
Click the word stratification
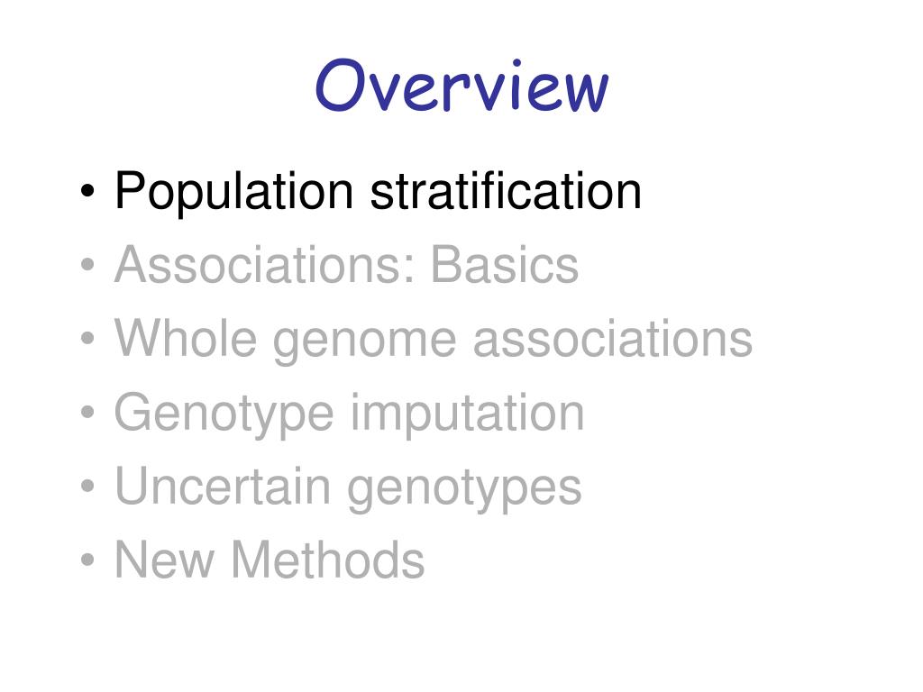click(506, 190)
